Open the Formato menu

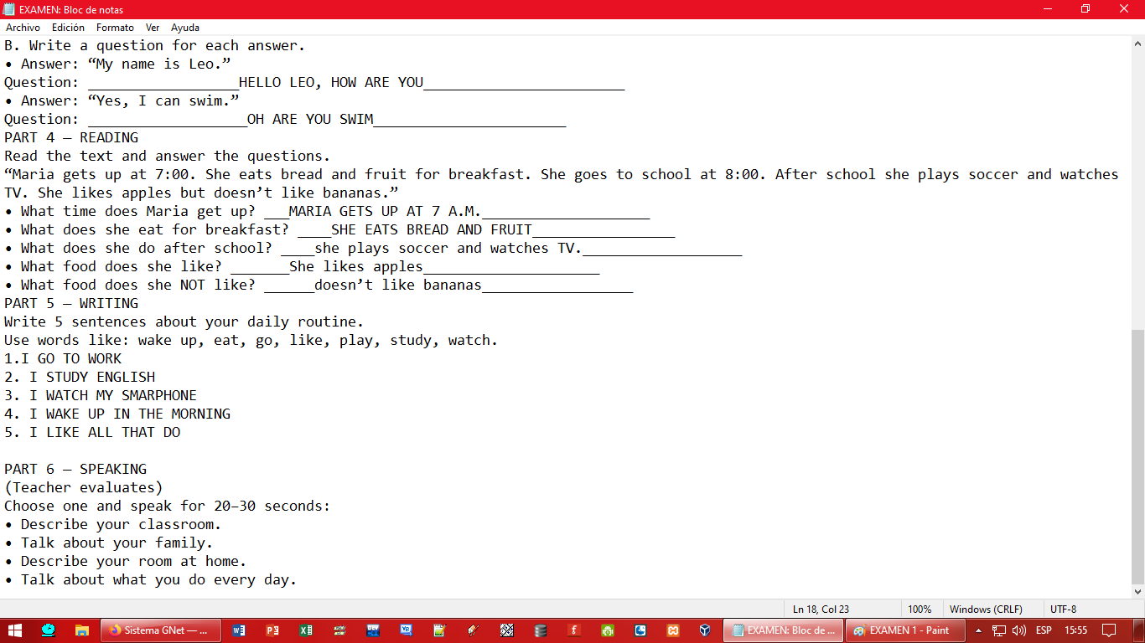(x=115, y=28)
